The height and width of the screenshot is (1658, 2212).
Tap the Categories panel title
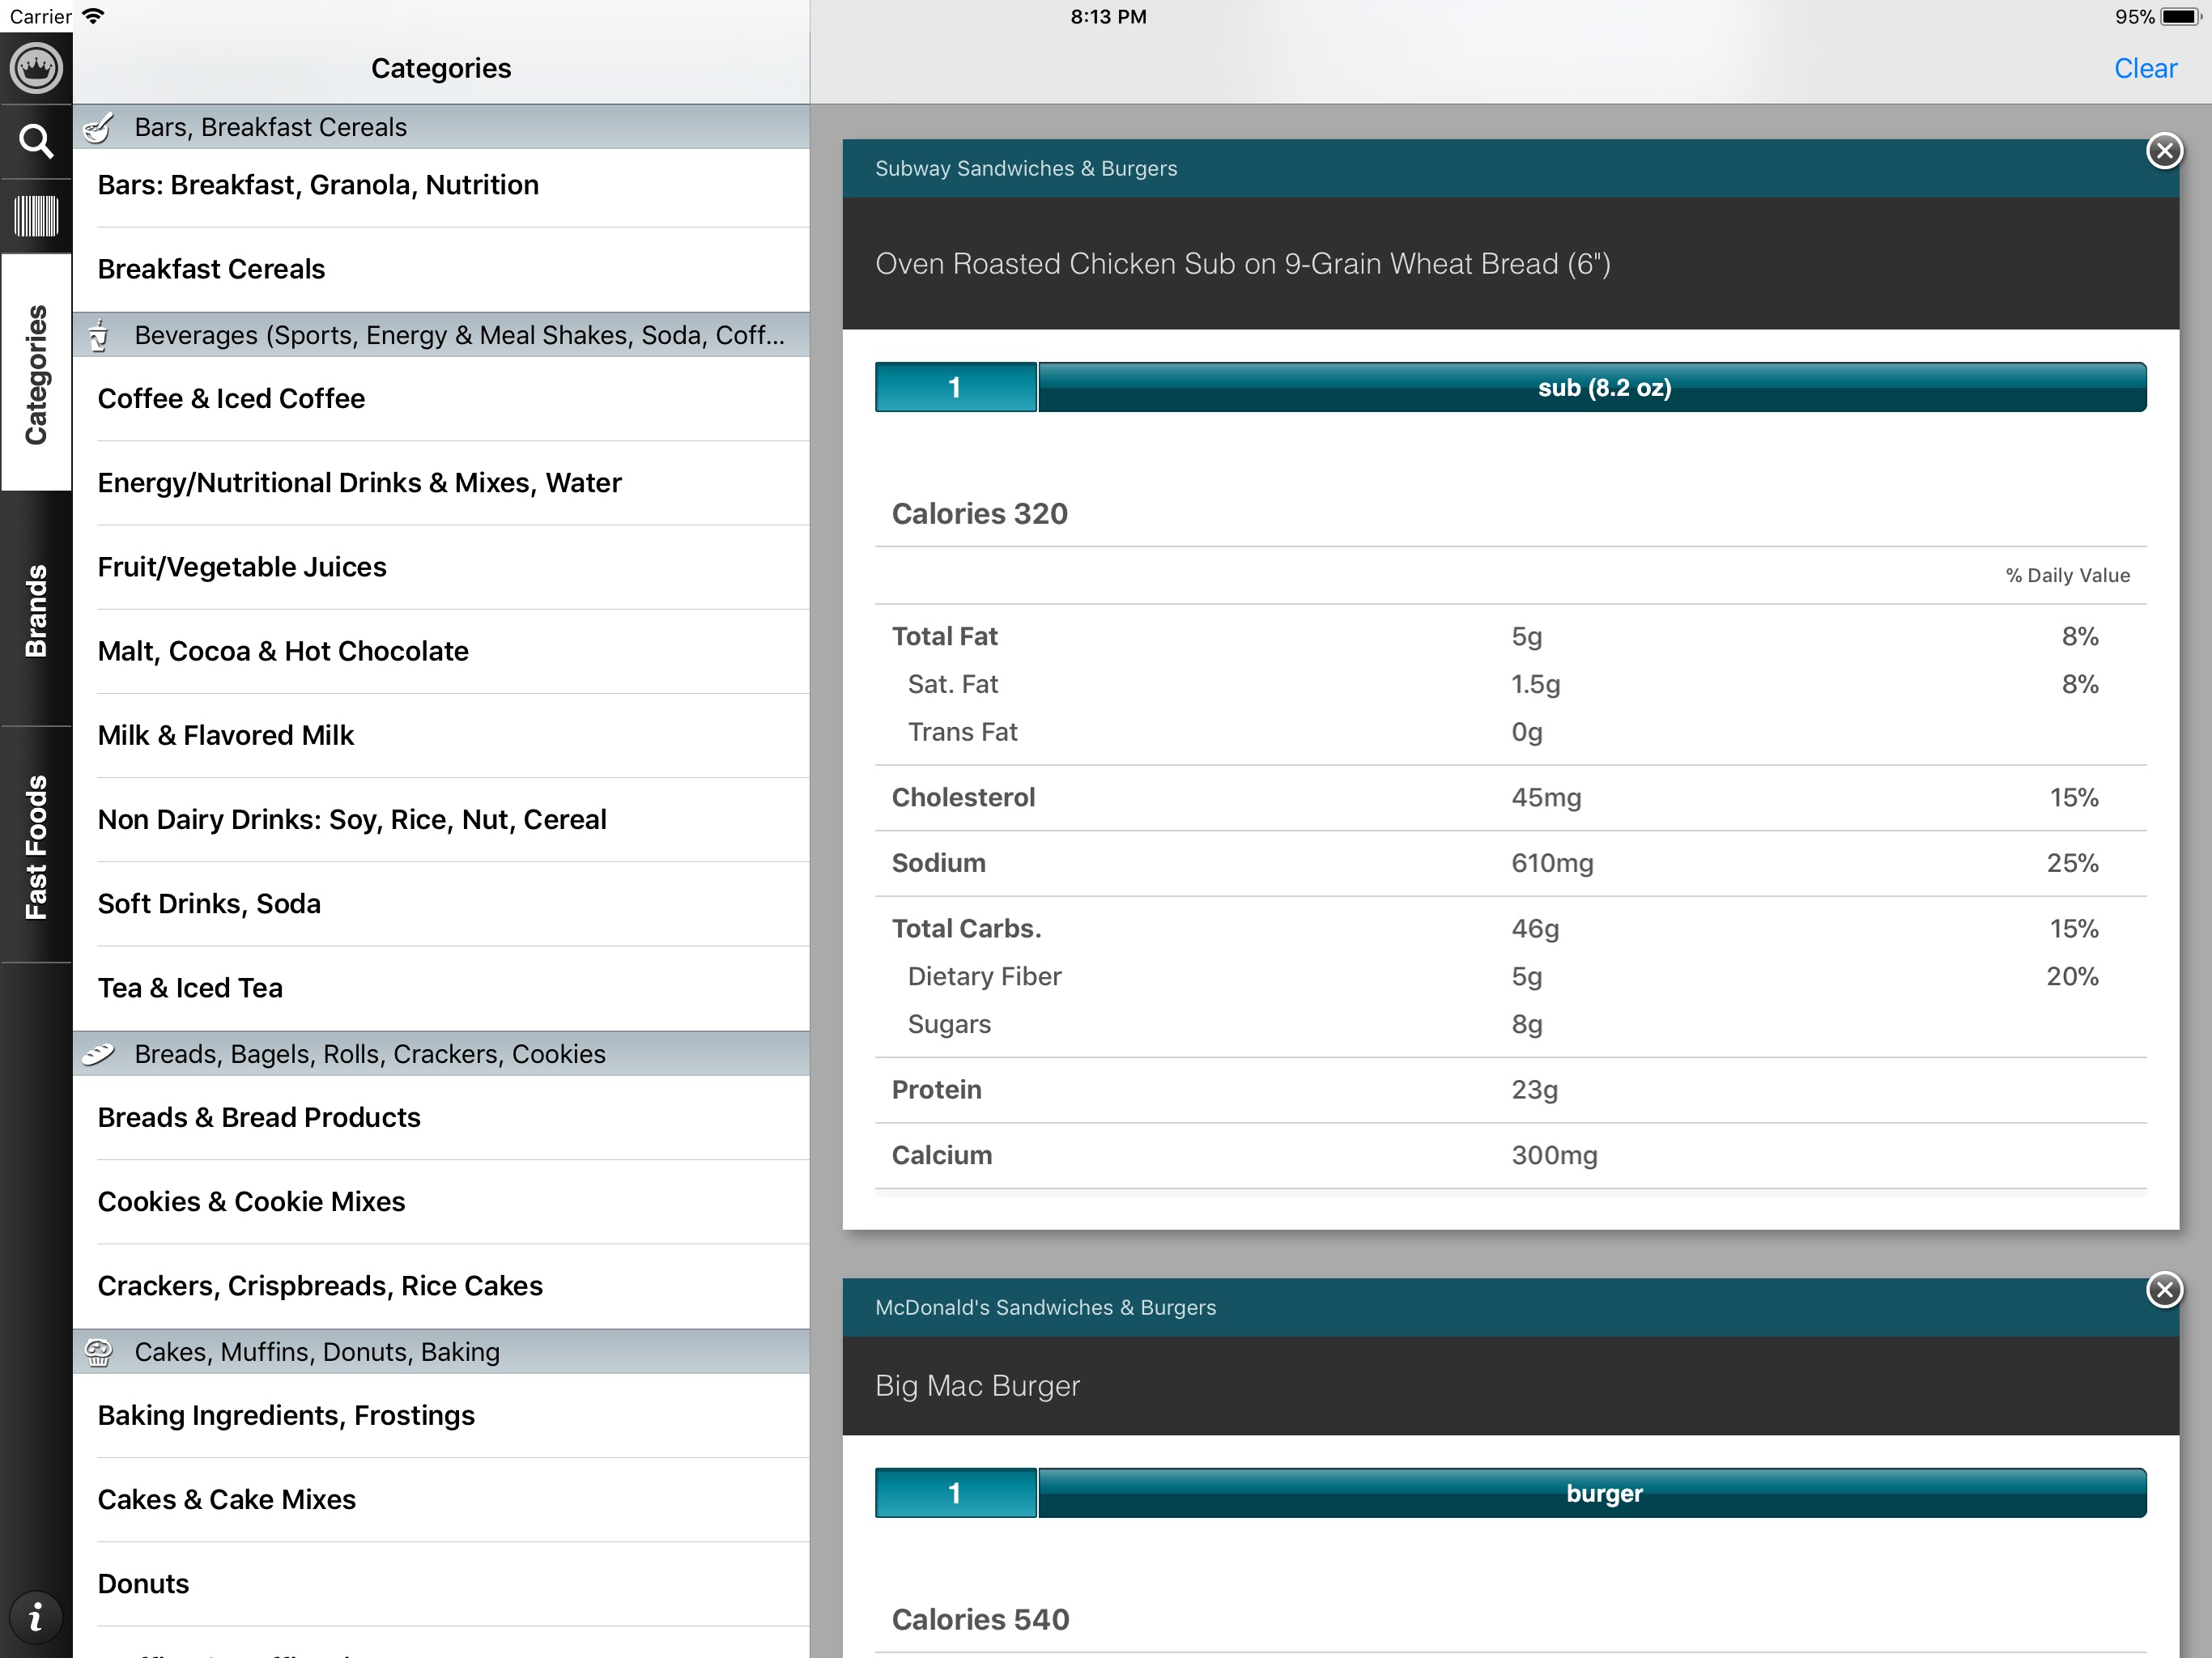click(x=441, y=68)
